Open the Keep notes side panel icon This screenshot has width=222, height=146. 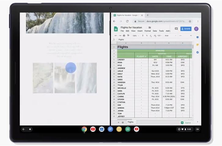[x=198, y=45]
